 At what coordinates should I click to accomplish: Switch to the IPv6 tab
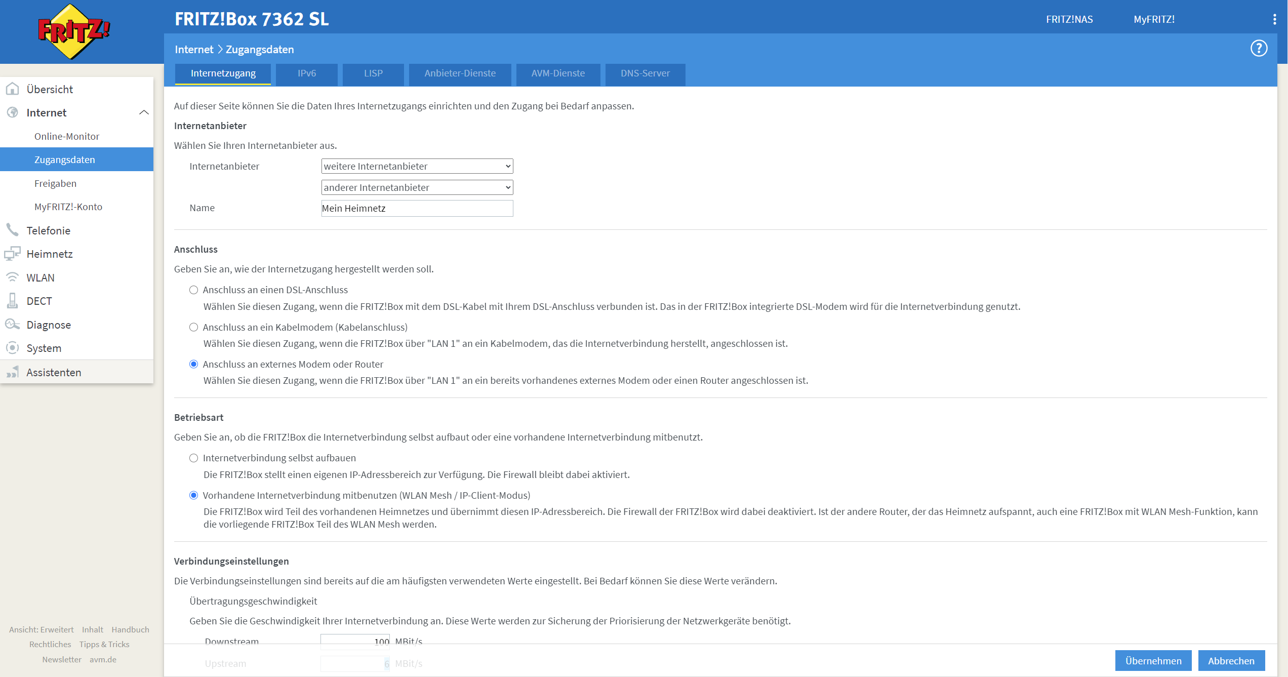pos(306,73)
